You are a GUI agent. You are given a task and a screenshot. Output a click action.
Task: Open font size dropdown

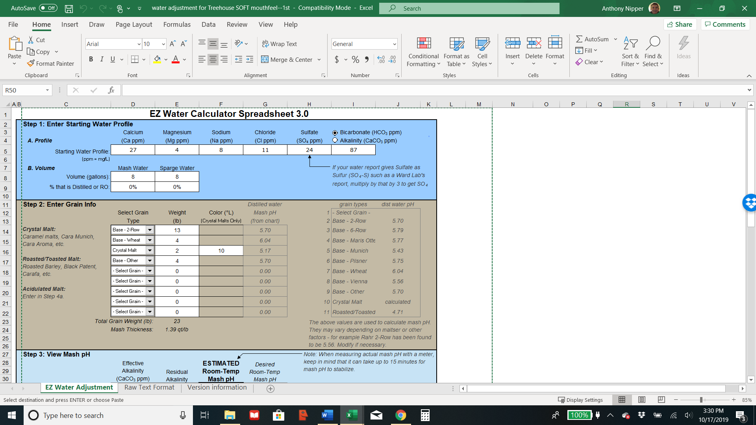tap(163, 44)
